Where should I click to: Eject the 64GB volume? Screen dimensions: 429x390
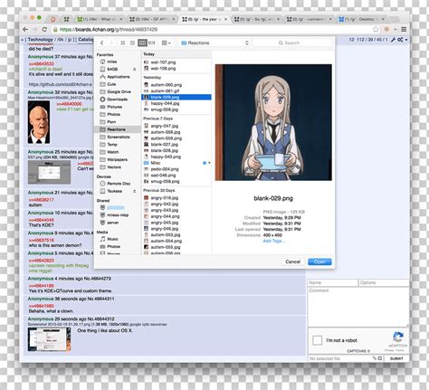pyautogui.click(x=135, y=69)
